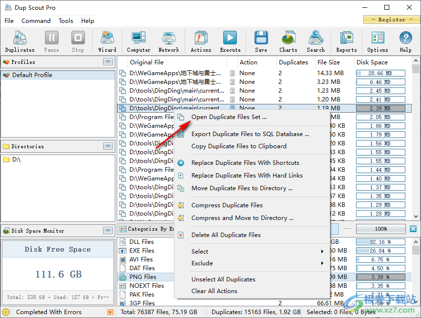Open the File menu
Viewport: 421px width, 318px height.
pyautogui.click(x=9, y=20)
